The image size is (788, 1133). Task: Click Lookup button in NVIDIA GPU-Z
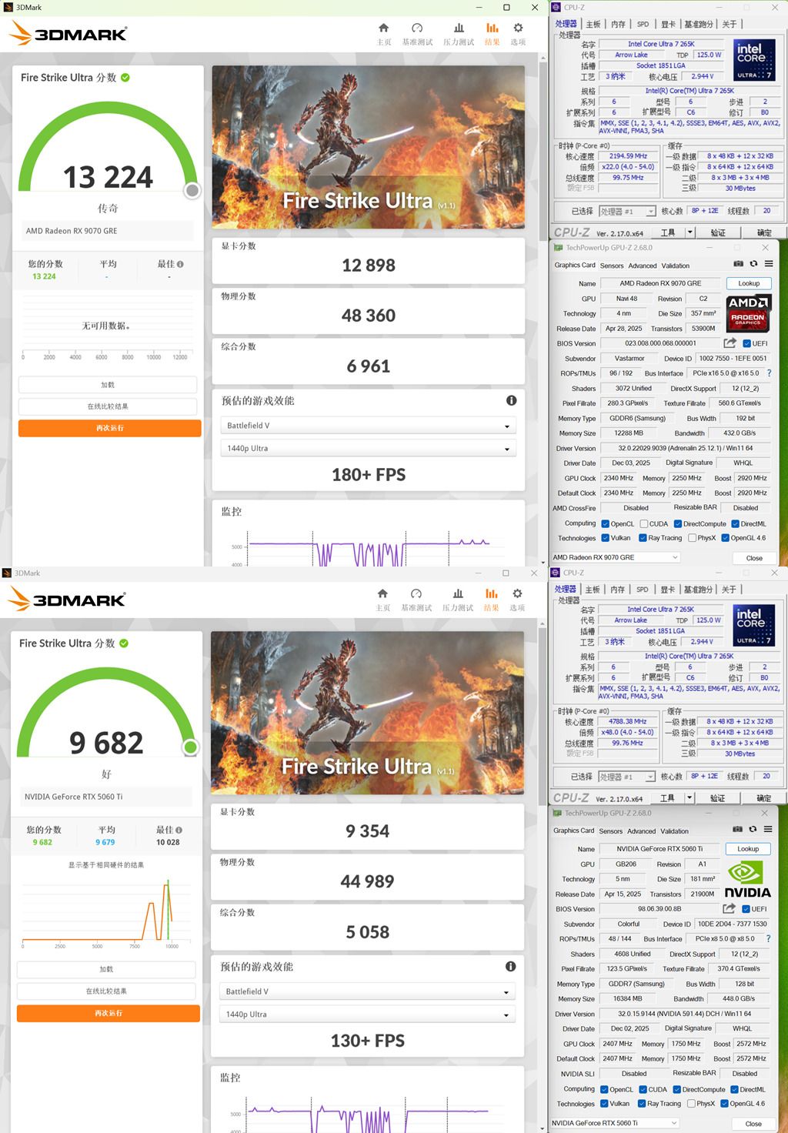(x=748, y=849)
